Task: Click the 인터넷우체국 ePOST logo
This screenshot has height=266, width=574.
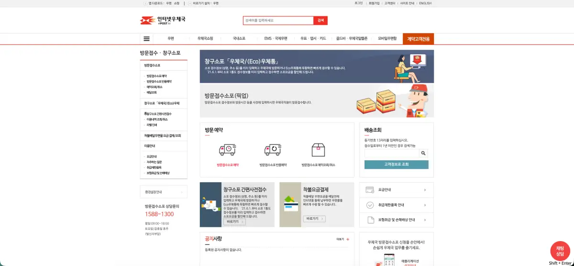Action: (163, 21)
